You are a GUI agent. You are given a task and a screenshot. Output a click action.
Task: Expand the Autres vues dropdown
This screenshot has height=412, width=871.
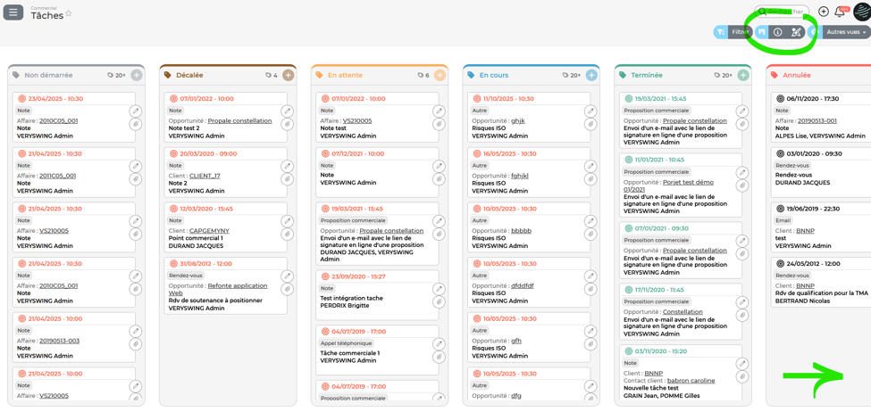point(846,32)
